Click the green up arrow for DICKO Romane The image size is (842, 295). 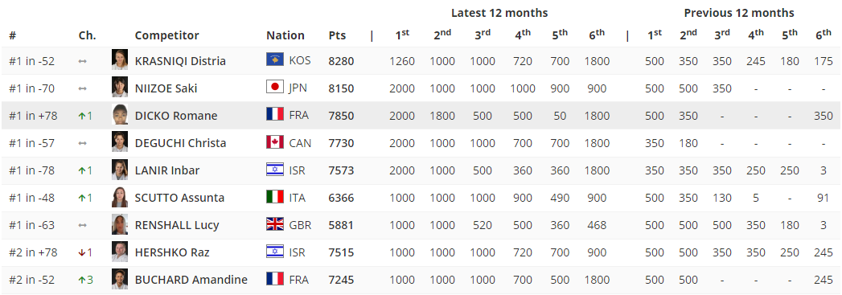(82, 115)
